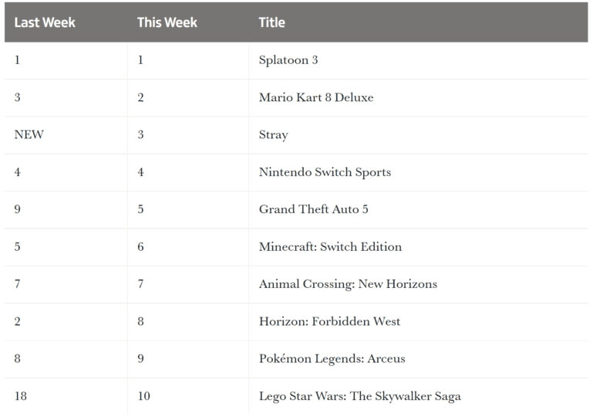
Task: Click Animal Crossing: New Horizons title
Action: [348, 284]
